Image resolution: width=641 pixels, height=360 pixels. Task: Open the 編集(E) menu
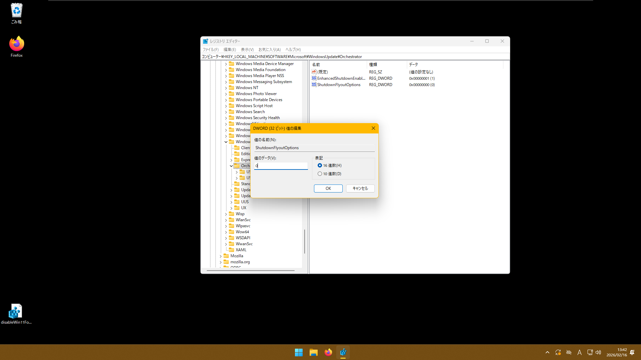(x=229, y=49)
